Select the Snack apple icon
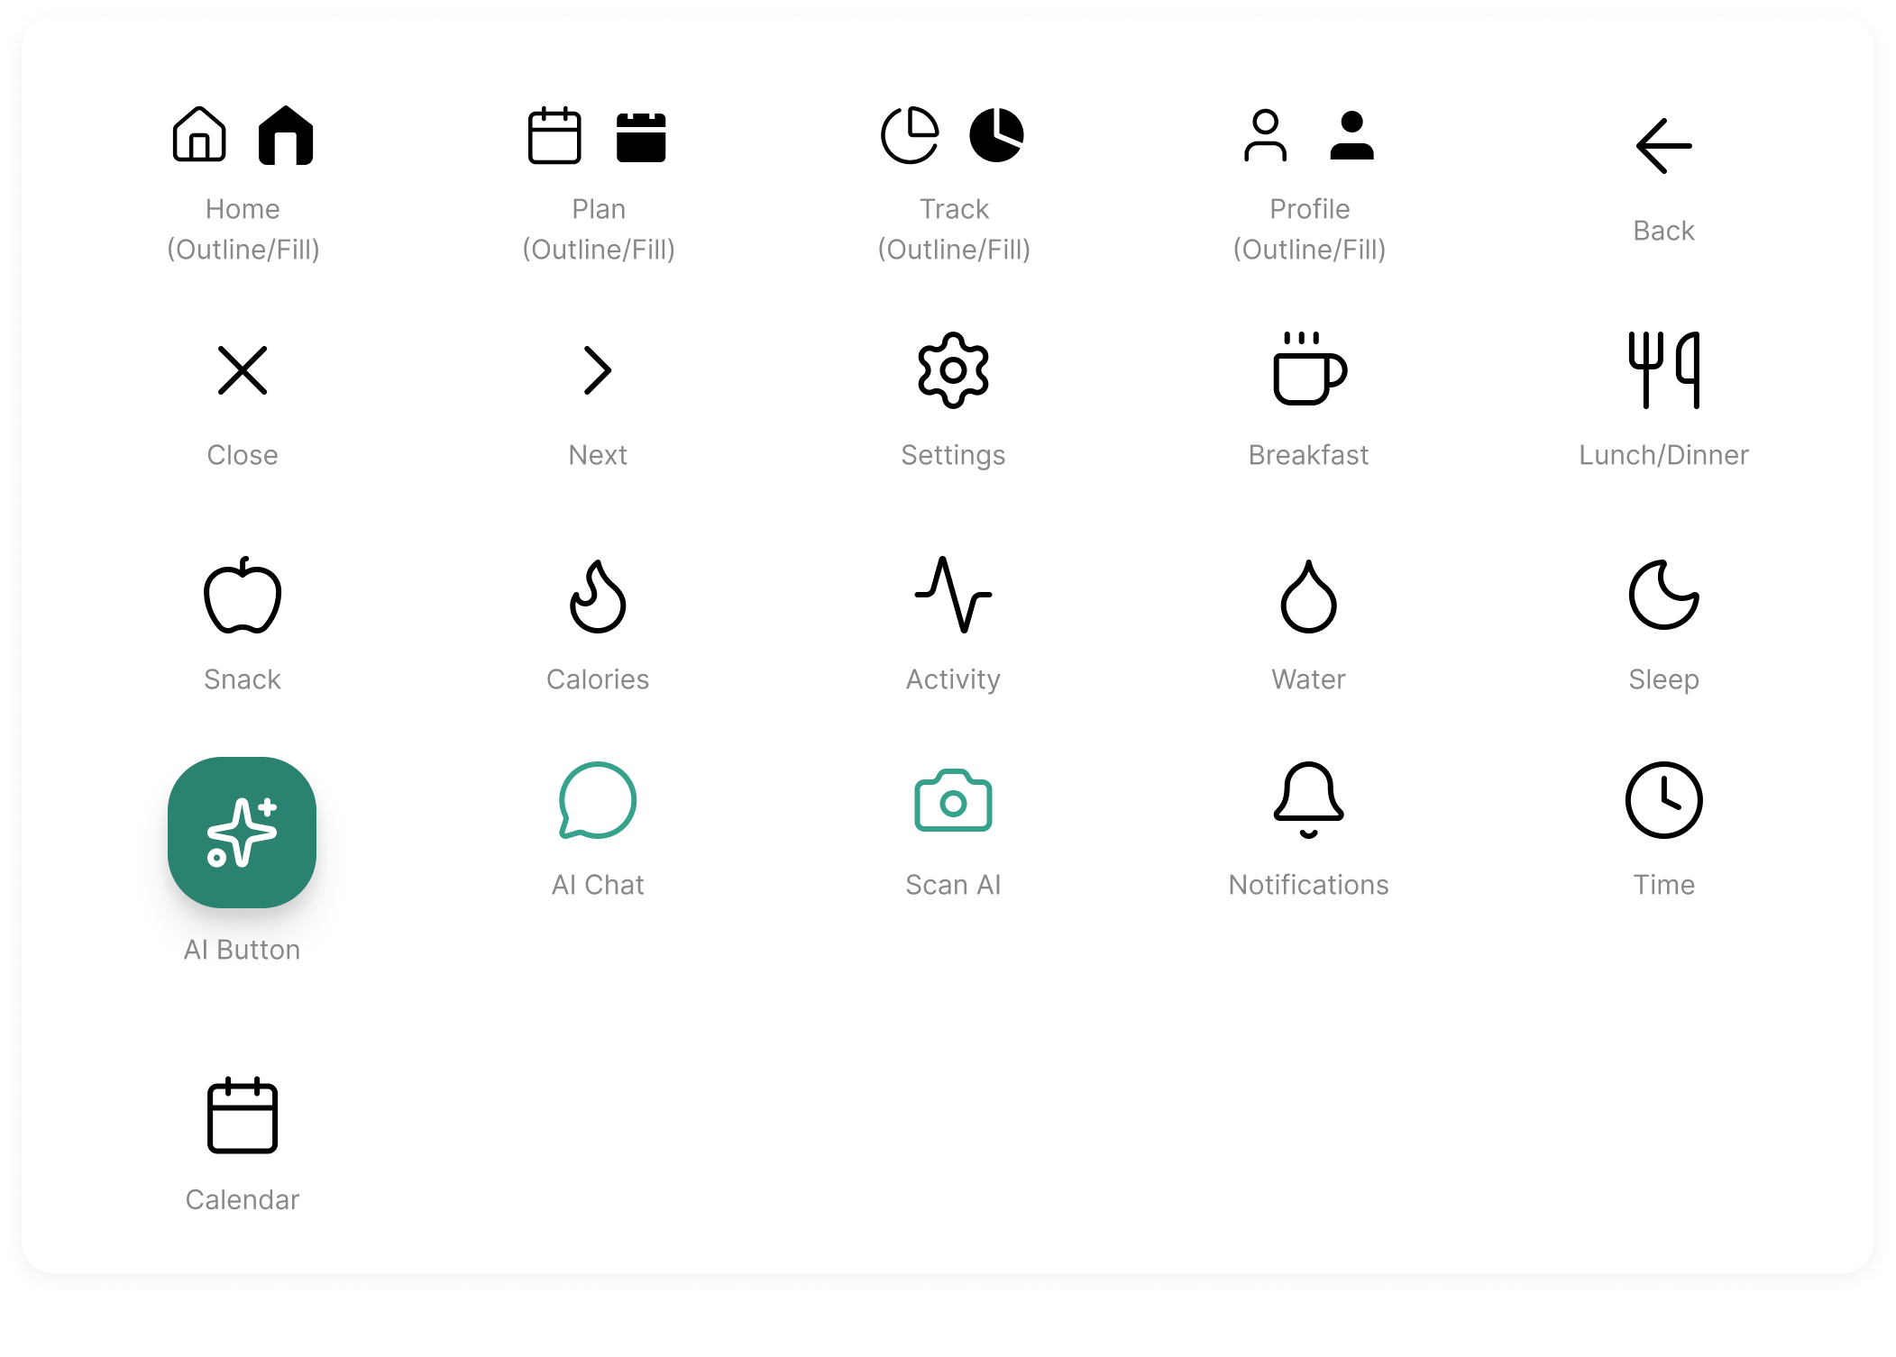Viewport: 1896px width, 1357px height. (243, 596)
